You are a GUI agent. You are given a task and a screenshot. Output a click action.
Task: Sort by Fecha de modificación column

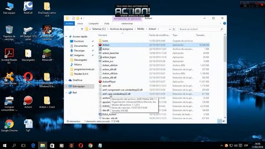159,35
